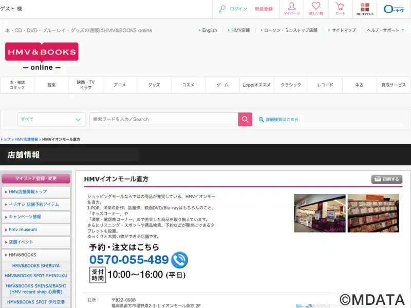411x308 pixels.
Task: Open HMV店舗情報トップ sidebar item
Action: click(36, 192)
